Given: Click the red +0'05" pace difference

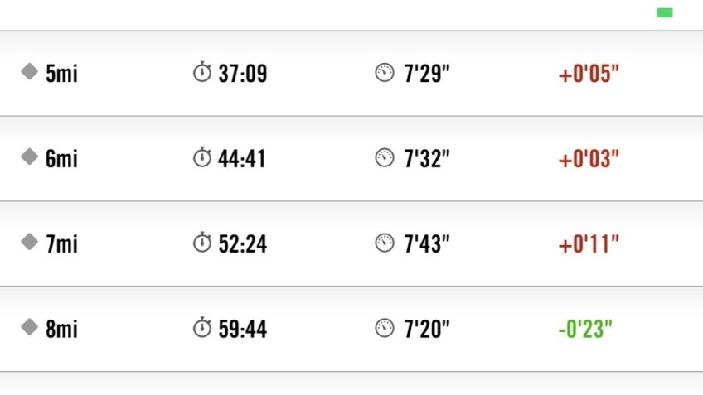Looking at the screenshot, I should click(x=589, y=74).
